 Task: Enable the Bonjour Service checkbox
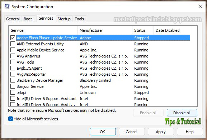pos(13,86)
